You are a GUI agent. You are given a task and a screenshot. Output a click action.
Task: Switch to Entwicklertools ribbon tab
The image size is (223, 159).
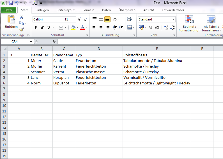pyautogui.click(x=173, y=10)
